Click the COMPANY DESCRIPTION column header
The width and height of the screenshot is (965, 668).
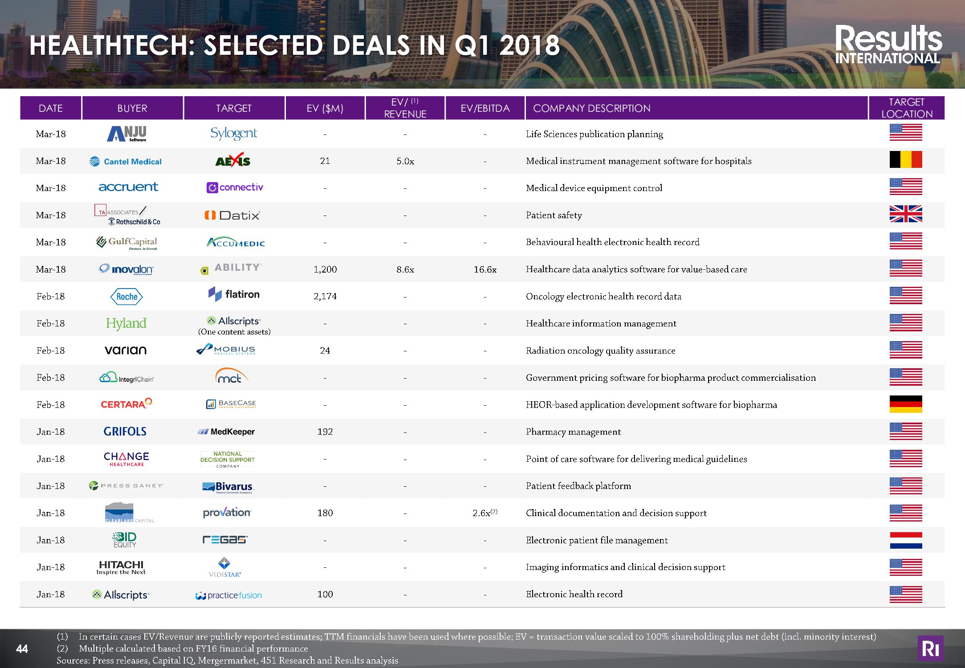click(x=591, y=108)
